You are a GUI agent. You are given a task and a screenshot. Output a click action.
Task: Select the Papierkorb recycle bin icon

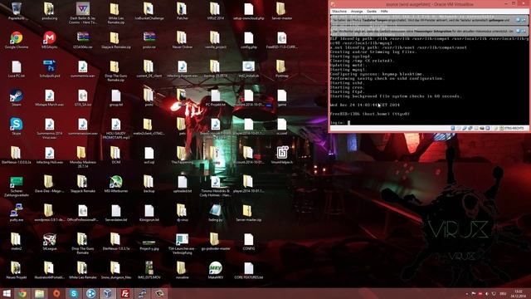(17, 12)
